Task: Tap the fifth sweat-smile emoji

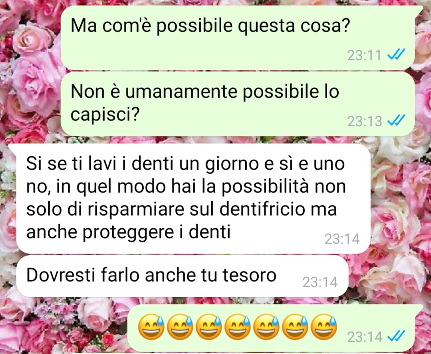Action: [x=266, y=326]
